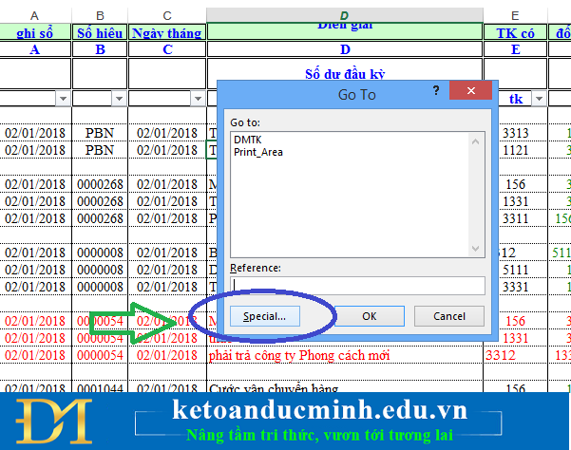Click first PBN cell in column B
This screenshot has height=450, width=571.
[100, 133]
